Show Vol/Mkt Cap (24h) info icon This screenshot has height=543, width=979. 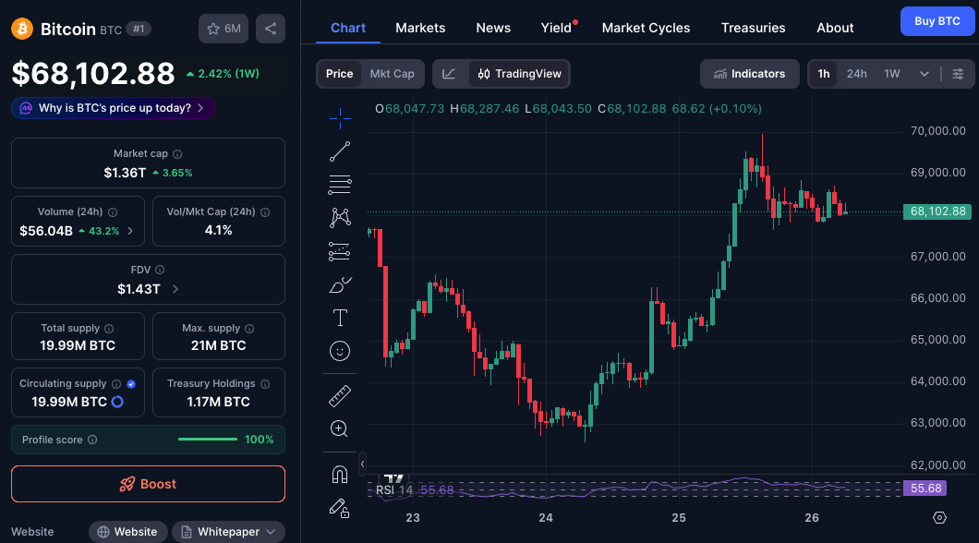265,212
